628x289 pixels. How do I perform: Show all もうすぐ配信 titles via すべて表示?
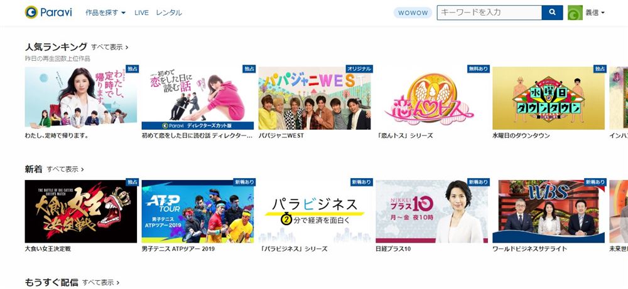100,283
